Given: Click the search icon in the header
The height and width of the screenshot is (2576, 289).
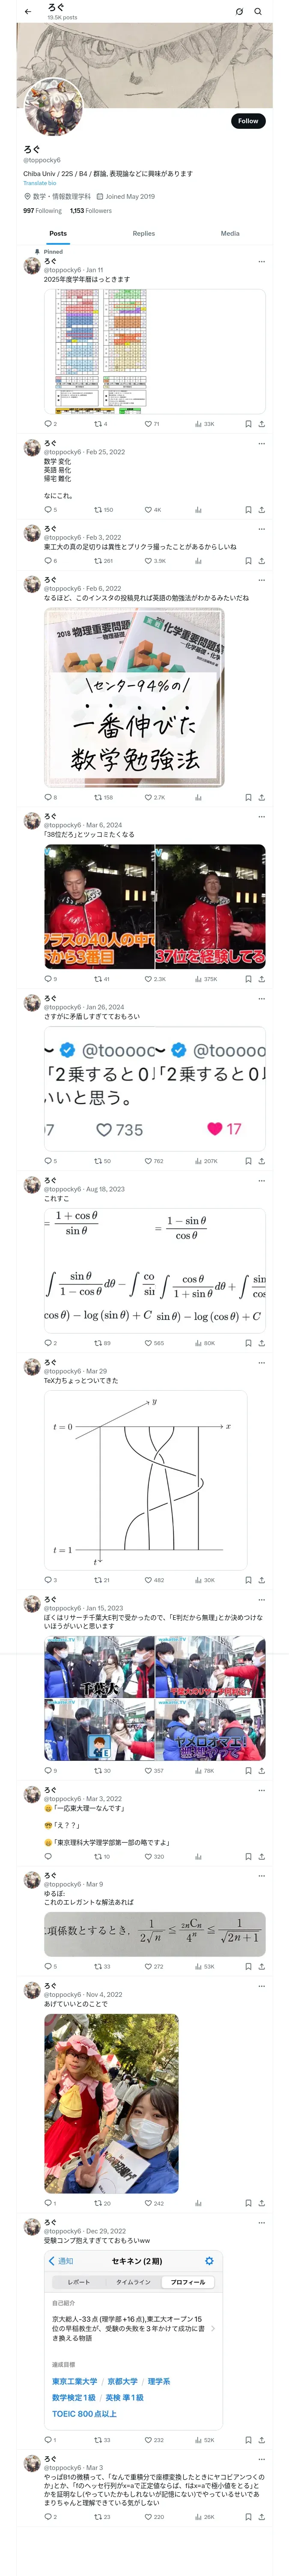Looking at the screenshot, I should pyautogui.click(x=258, y=12).
